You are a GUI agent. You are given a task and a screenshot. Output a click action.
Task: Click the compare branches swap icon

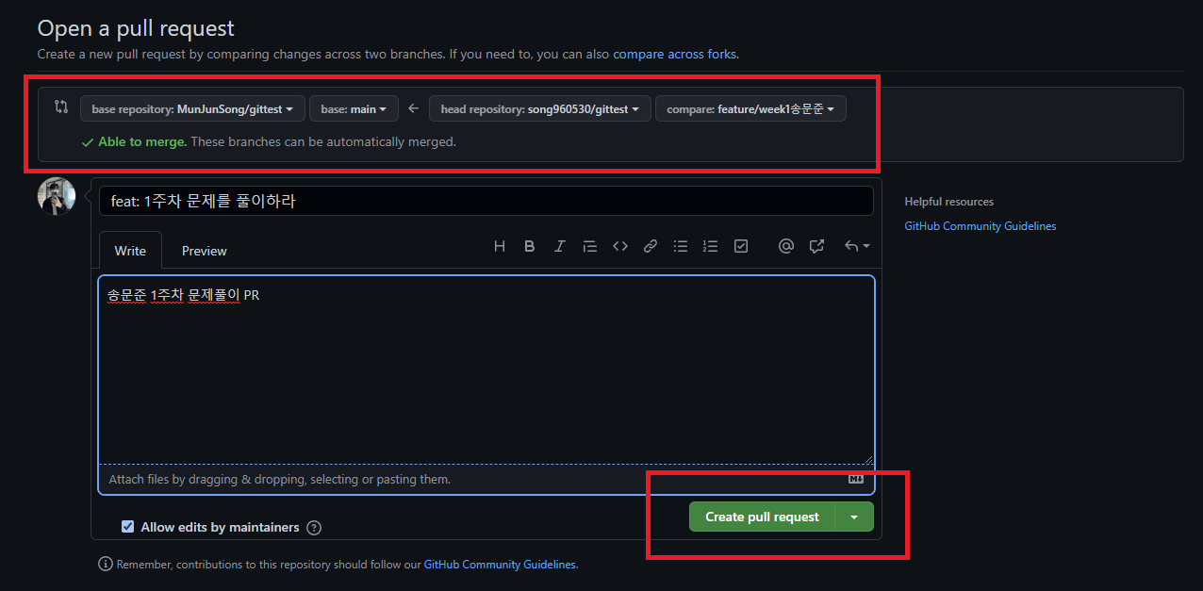coord(61,107)
